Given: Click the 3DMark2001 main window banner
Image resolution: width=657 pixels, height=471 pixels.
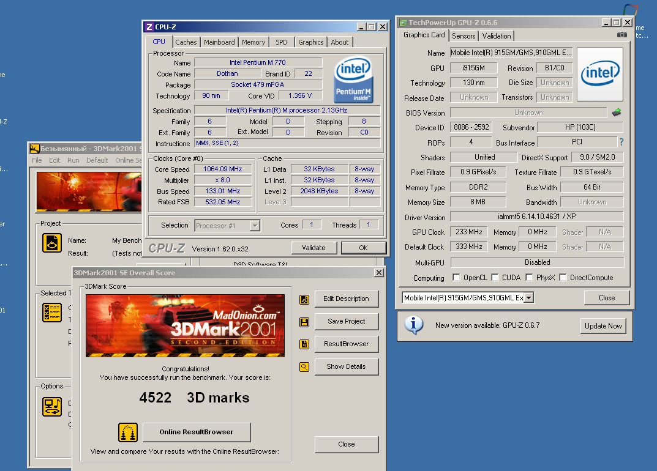Looking at the screenshot, I should [89, 191].
